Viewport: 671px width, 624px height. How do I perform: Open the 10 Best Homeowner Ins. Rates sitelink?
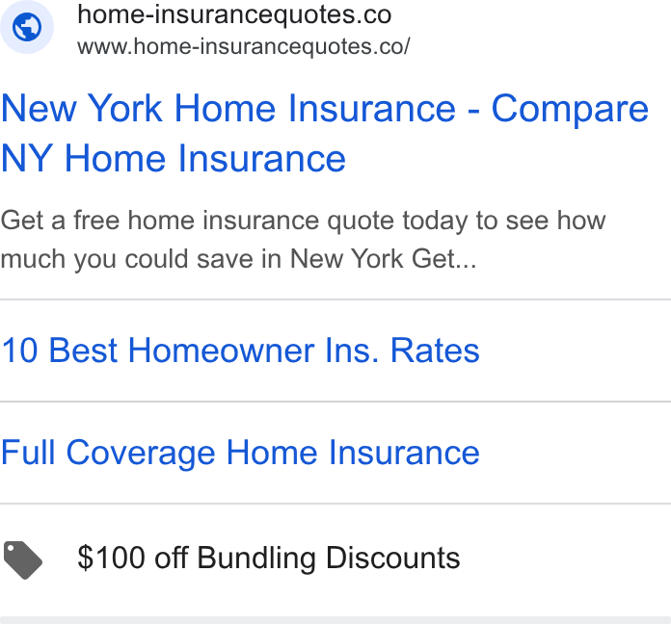[x=240, y=351]
